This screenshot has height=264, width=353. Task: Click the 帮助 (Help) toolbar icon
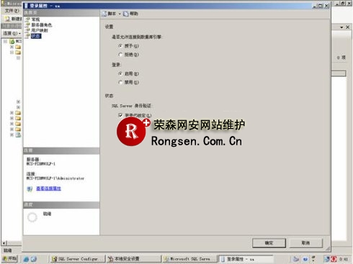[x=126, y=14]
